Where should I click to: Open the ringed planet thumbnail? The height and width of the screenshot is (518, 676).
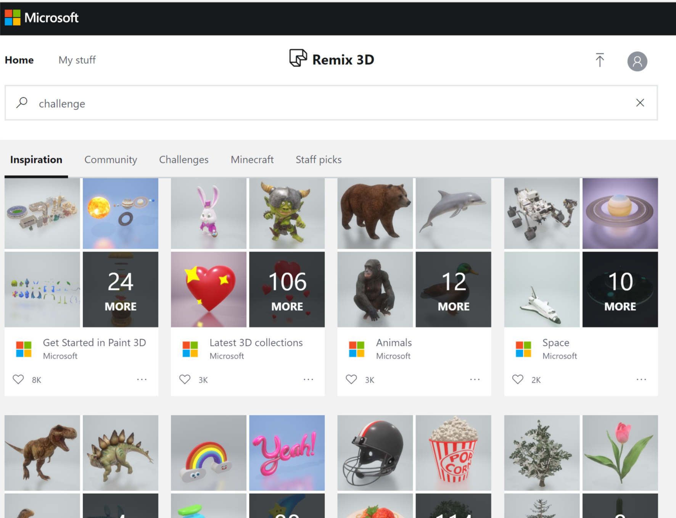point(620,213)
